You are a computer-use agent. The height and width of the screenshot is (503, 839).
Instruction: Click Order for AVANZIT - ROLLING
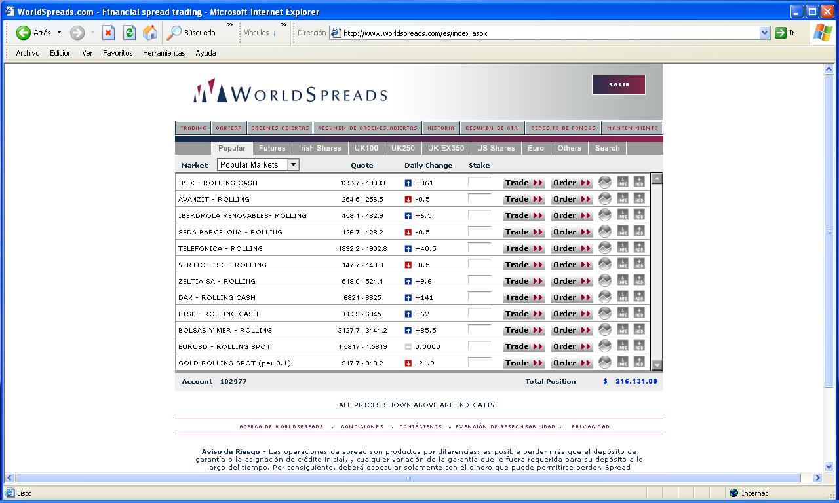[572, 199]
